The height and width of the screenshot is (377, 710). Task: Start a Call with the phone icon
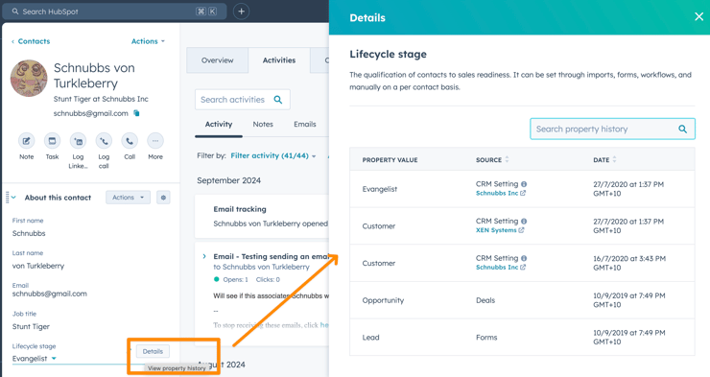tap(130, 141)
